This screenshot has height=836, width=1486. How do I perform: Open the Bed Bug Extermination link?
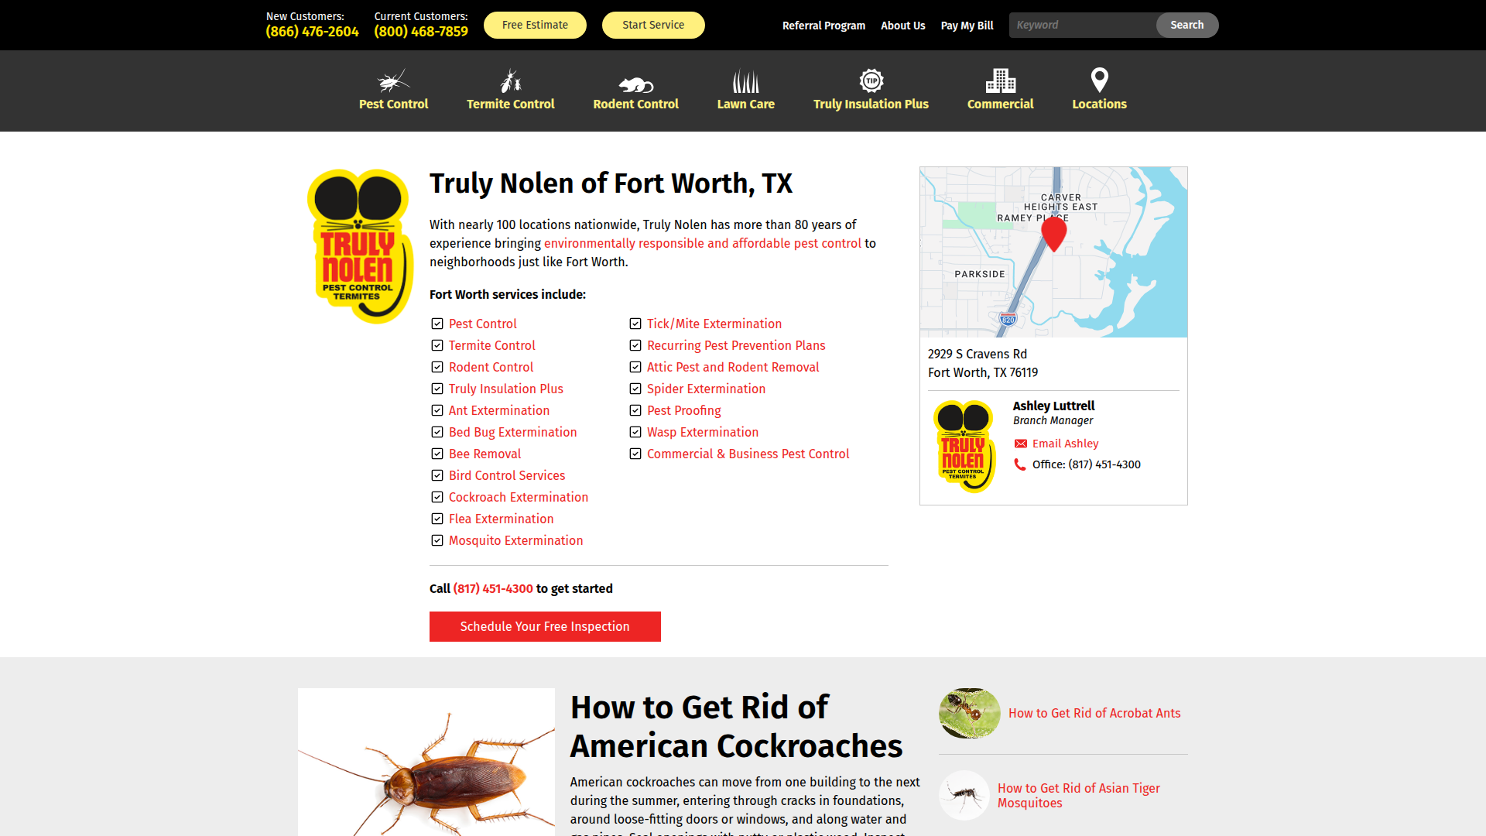[512, 432]
